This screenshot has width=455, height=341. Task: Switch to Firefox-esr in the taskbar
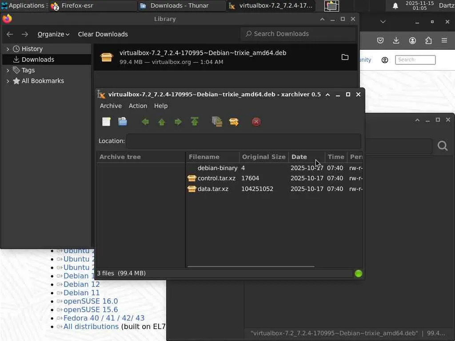click(x=92, y=5)
